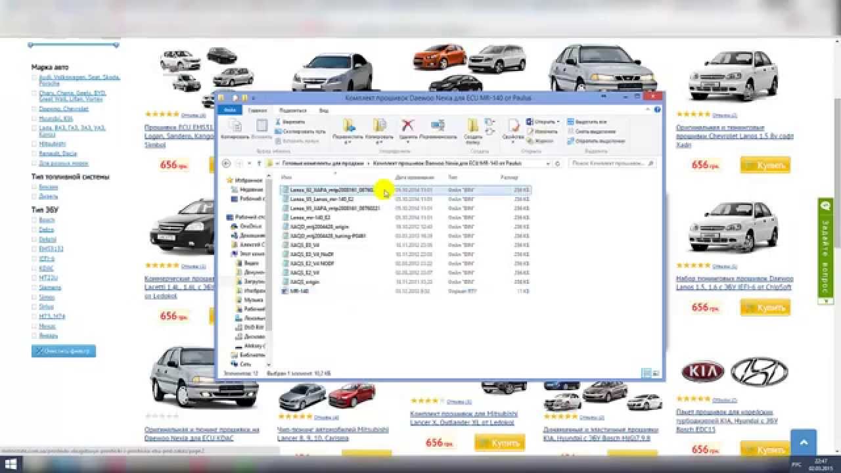This screenshot has width=841, height=473.
Task: Select the Home (Главная) ribbon tab
Action: point(258,110)
